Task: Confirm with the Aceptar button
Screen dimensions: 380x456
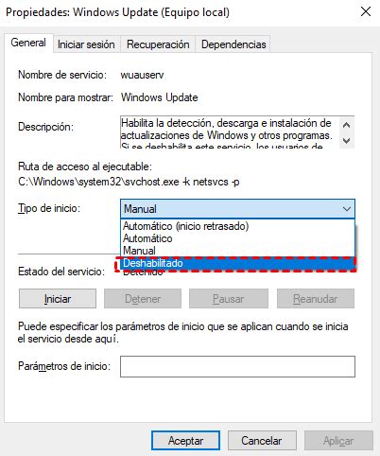Action: 185,441
